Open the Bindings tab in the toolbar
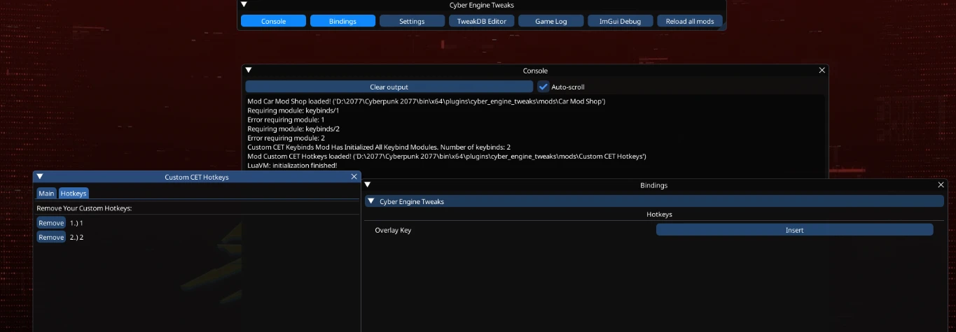Viewport: 956px width, 332px height. click(x=342, y=21)
